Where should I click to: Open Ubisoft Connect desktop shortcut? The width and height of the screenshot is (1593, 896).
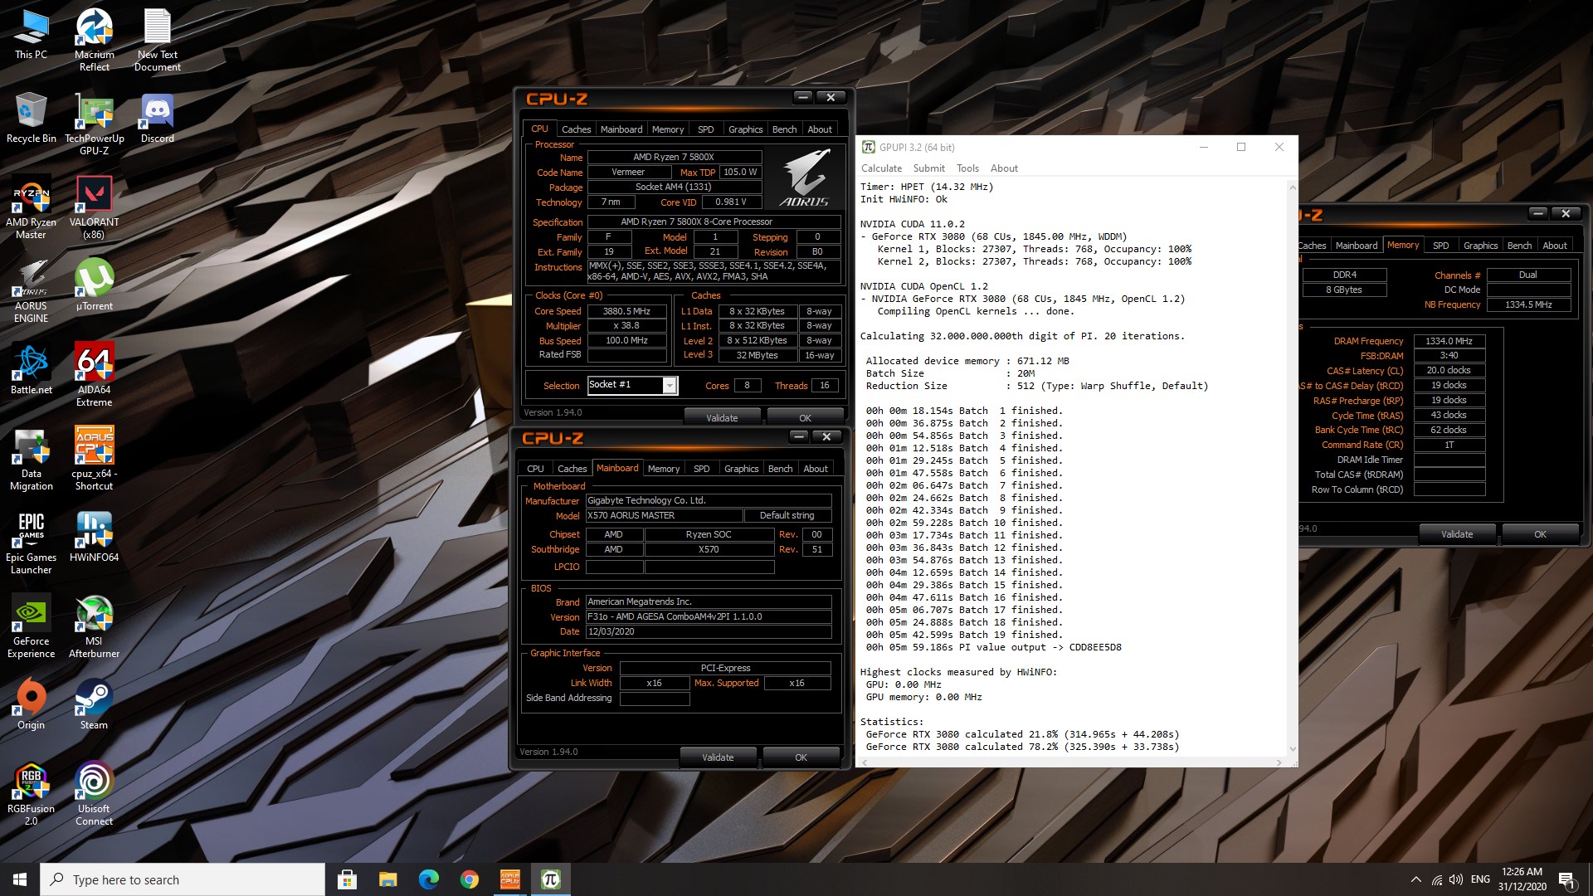click(95, 794)
